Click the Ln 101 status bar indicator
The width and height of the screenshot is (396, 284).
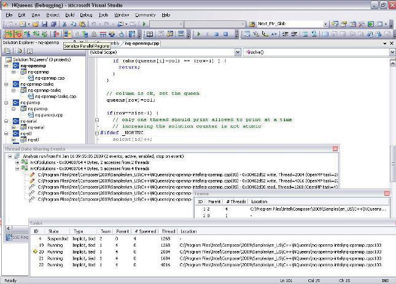click(286, 280)
